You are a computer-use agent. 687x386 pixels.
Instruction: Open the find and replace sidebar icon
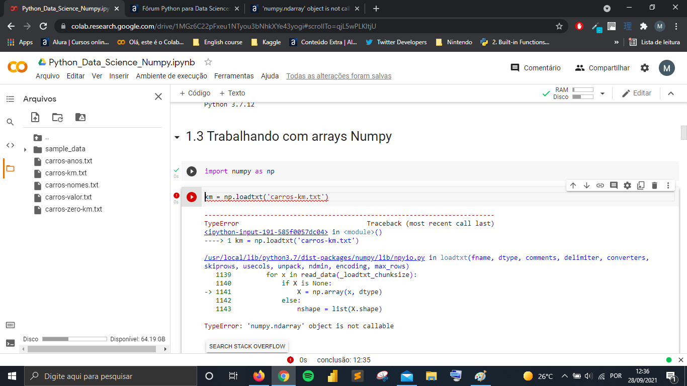coord(10,122)
